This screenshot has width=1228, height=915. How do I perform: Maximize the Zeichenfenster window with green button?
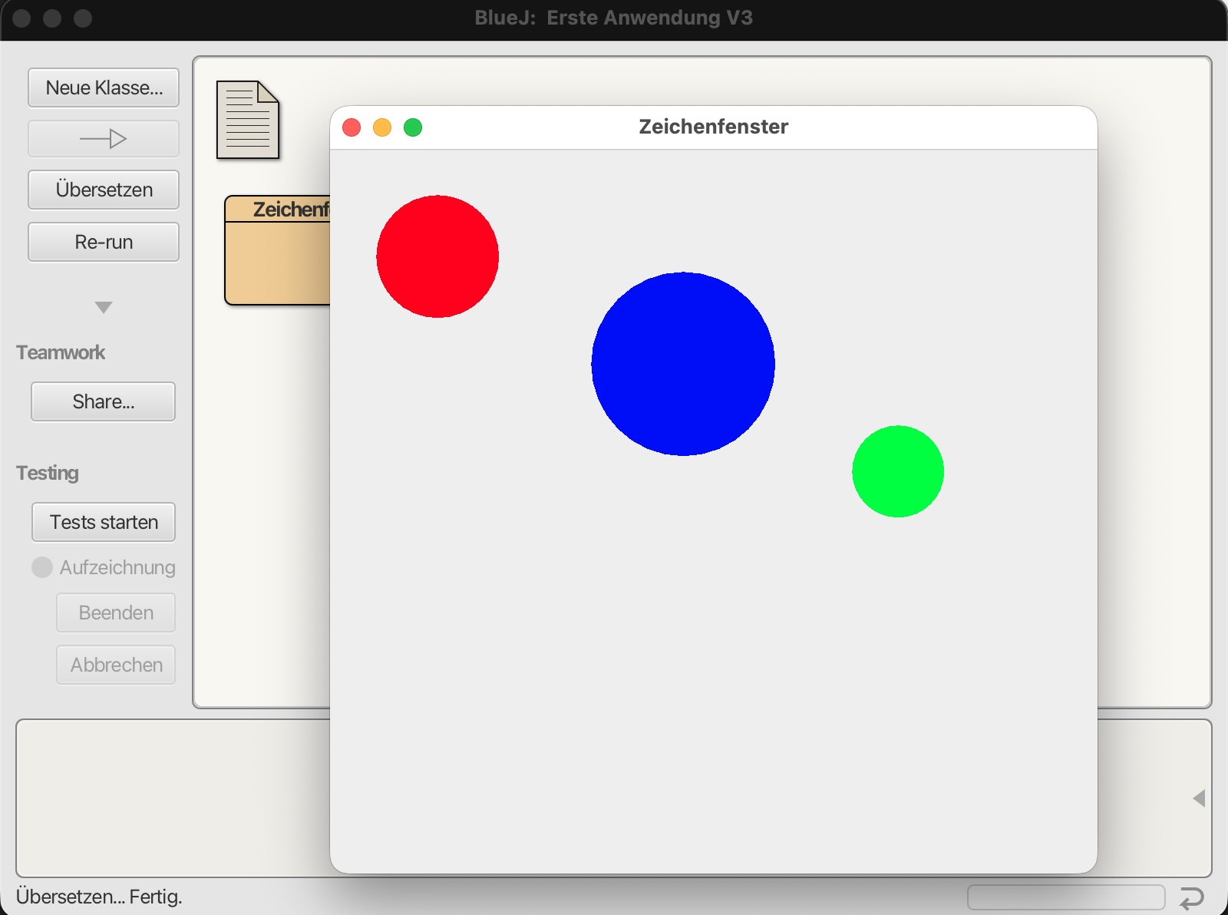pos(413,127)
